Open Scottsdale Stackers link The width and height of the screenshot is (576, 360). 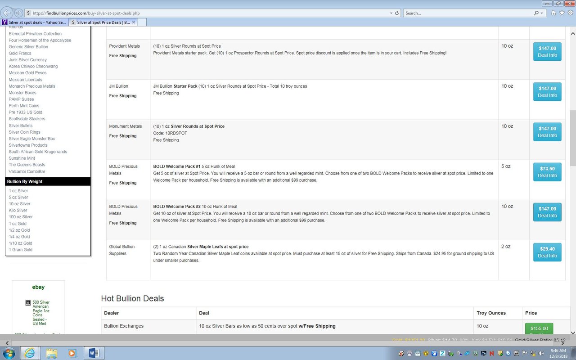point(27,119)
